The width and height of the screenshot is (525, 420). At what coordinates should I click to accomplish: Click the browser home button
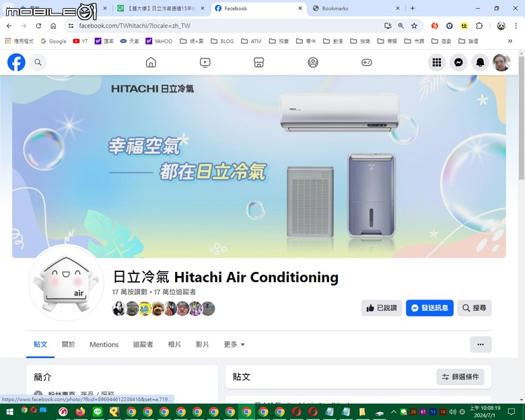pyautogui.click(x=53, y=26)
